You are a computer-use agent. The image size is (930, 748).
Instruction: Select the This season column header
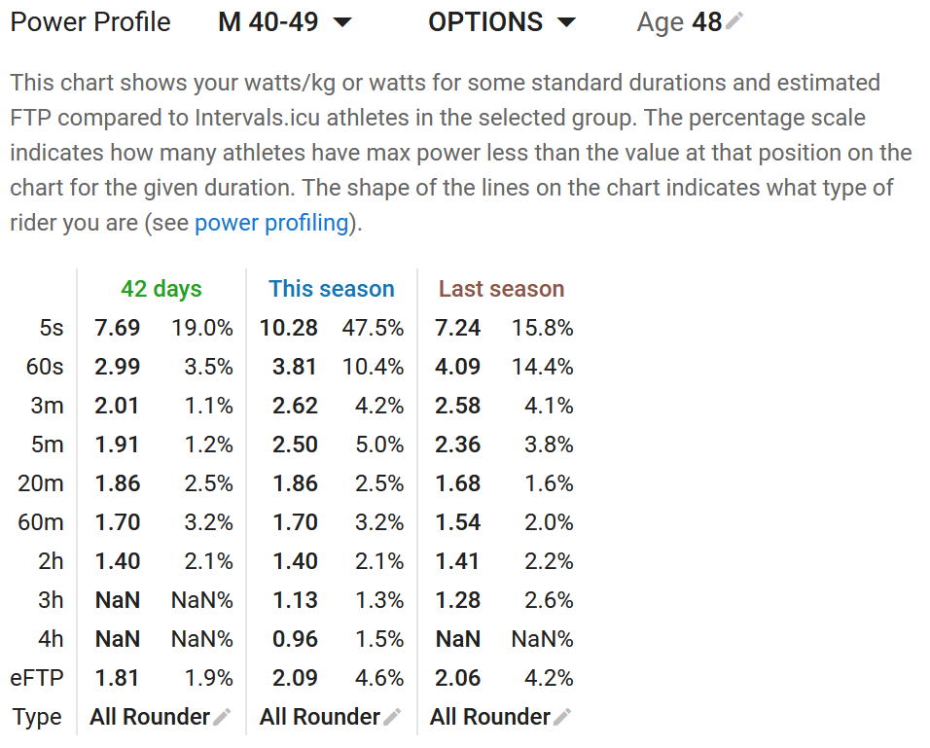pos(332,289)
